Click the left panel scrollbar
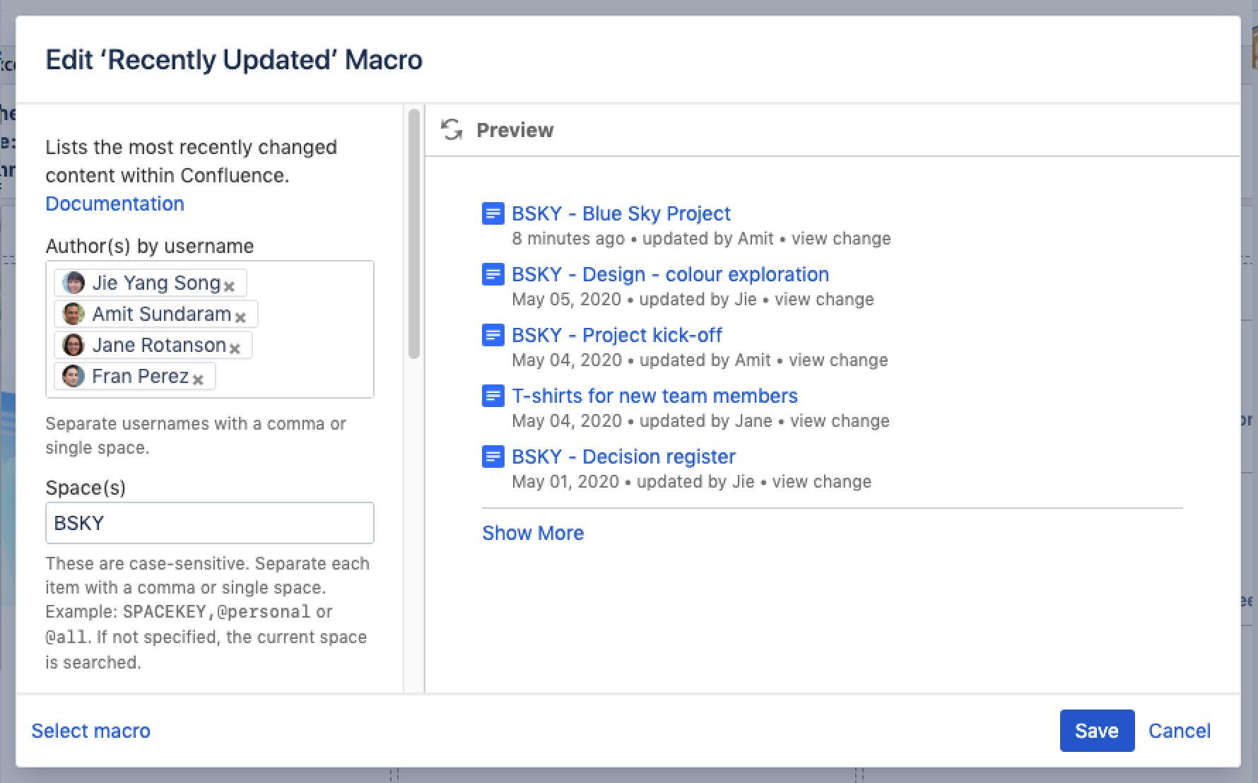This screenshot has height=783, width=1258. [x=414, y=233]
